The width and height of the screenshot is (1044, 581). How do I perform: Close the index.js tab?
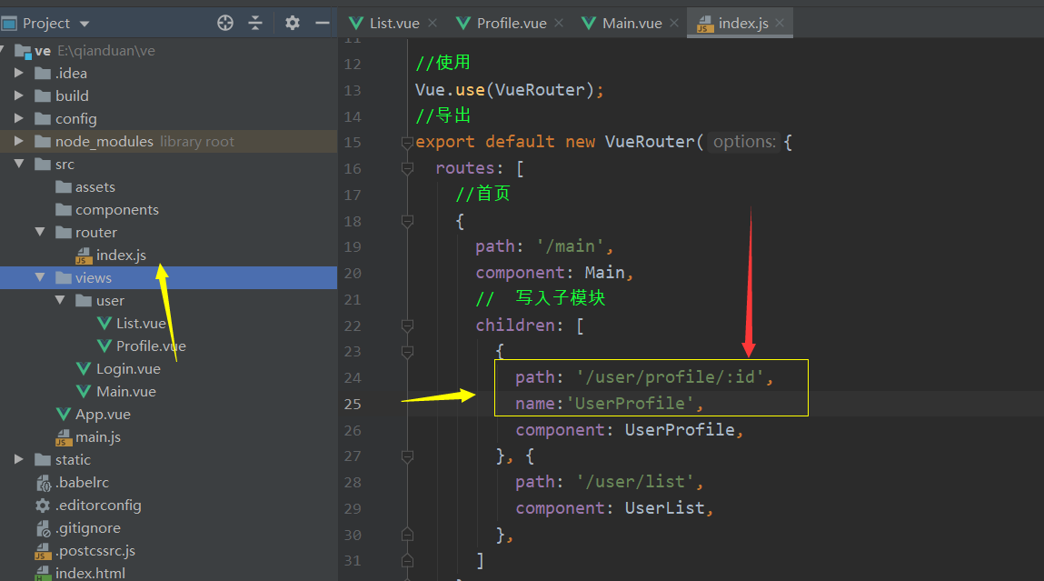click(780, 24)
